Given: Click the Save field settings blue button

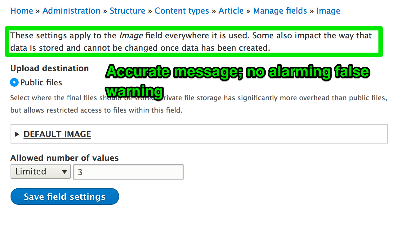Looking at the screenshot, I should (65, 196).
